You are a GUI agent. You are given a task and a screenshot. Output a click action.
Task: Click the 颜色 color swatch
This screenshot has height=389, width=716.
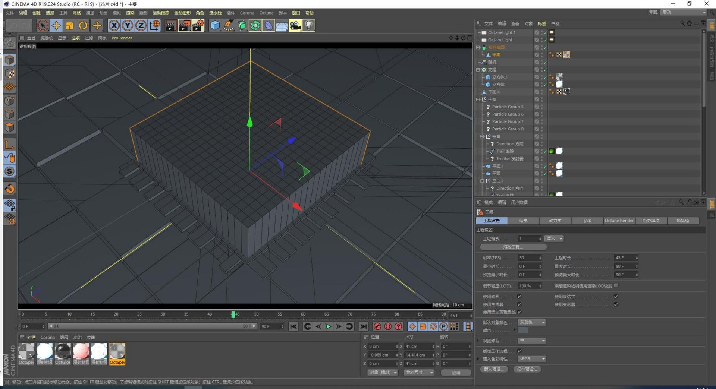click(523, 331)
